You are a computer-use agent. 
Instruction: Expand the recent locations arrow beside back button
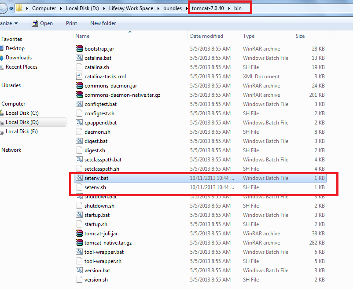coord(11,9)
